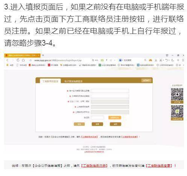This screenshot has height=176, width=187.
Task: Click the Android app QR code image
Action: 177,111
